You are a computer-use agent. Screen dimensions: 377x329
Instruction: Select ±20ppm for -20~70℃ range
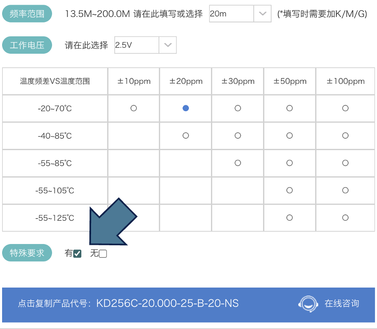(186, 108)
